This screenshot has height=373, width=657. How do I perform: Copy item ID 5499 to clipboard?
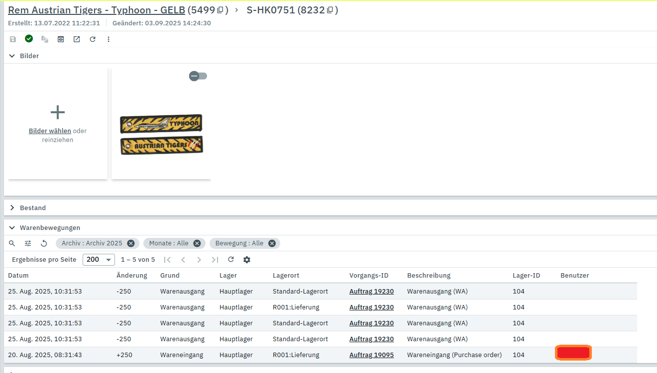(x=220, y=10)
